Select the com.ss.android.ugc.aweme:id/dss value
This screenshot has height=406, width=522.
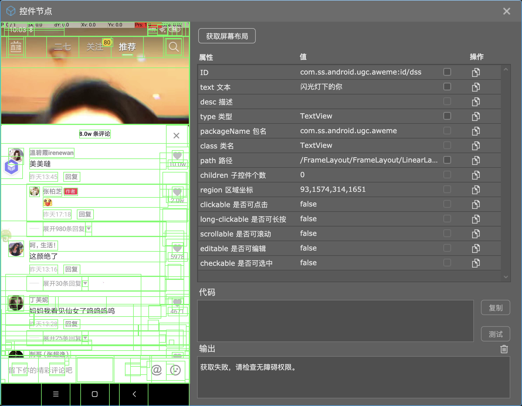click(361, 72)
